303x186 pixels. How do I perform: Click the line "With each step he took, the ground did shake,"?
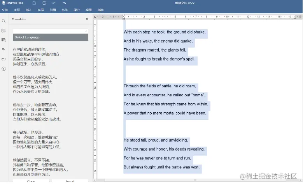tap(165, 32)
